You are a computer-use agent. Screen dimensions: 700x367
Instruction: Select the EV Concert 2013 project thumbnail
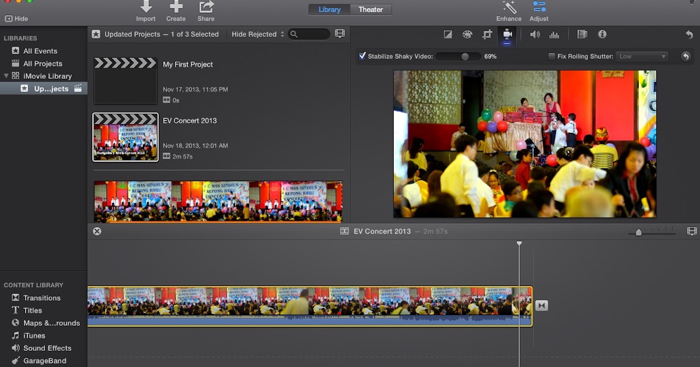click(125, 137)
